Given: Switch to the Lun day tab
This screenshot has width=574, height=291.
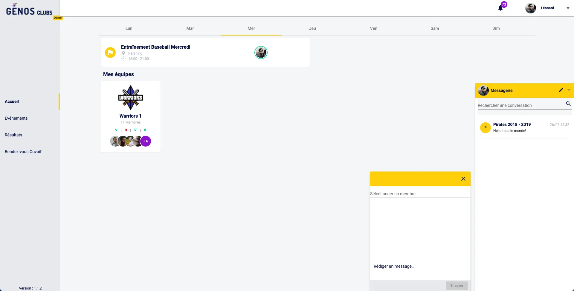Looking at the screenshot, I should click(129, 28).
